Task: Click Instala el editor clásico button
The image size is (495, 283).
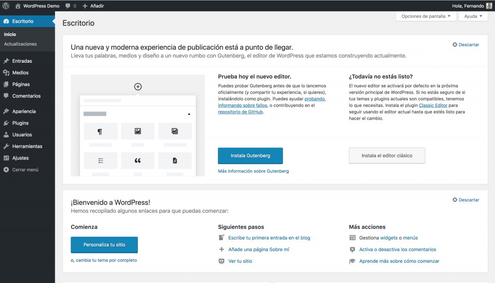Action: pos(387,156)
